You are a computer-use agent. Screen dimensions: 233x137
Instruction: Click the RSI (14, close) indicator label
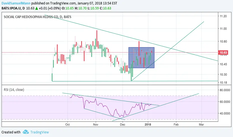[x=14, y=90]
